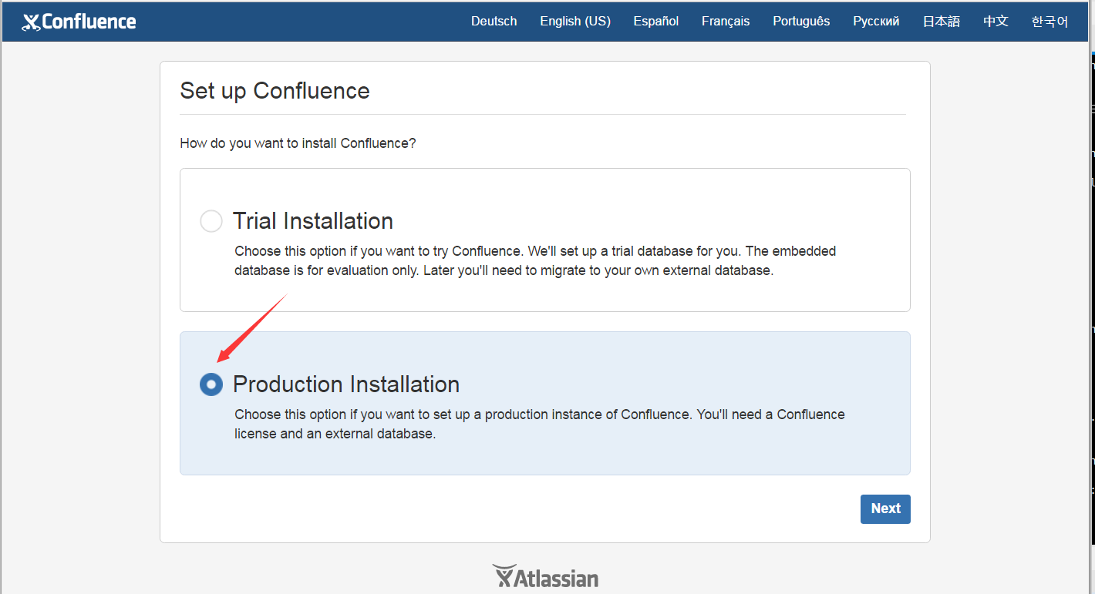Screen dimensions: 1095x594
Task: Click the Atlassian logo in footer
Action: 545,577
